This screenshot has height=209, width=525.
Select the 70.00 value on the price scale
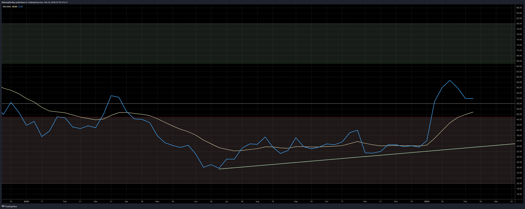[x=519, y=50]
